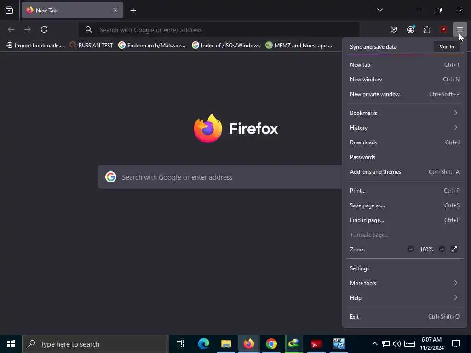Screen dimensions: 471x353
Task: Show hidden tray icons chevron
Action: (374, 344)
